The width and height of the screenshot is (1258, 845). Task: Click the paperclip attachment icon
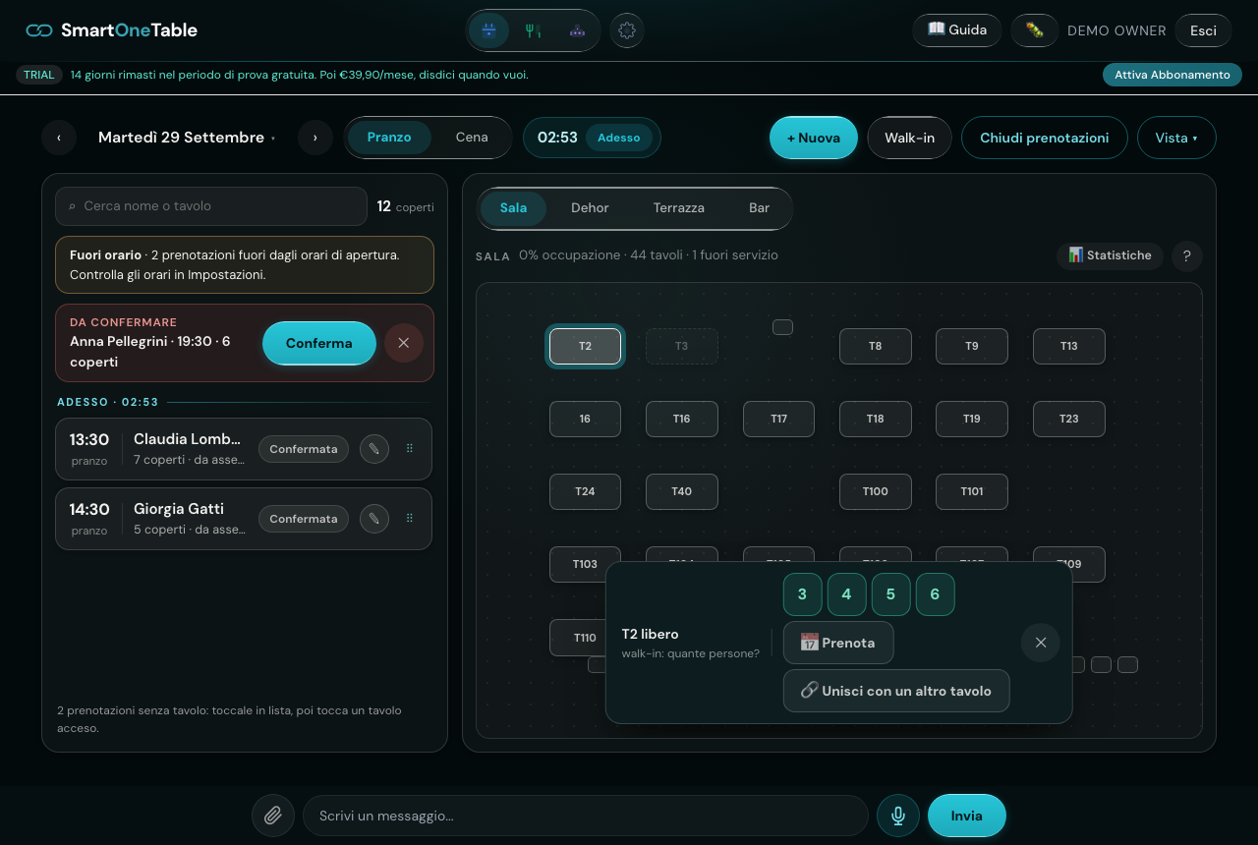click(x=273, y=816)
